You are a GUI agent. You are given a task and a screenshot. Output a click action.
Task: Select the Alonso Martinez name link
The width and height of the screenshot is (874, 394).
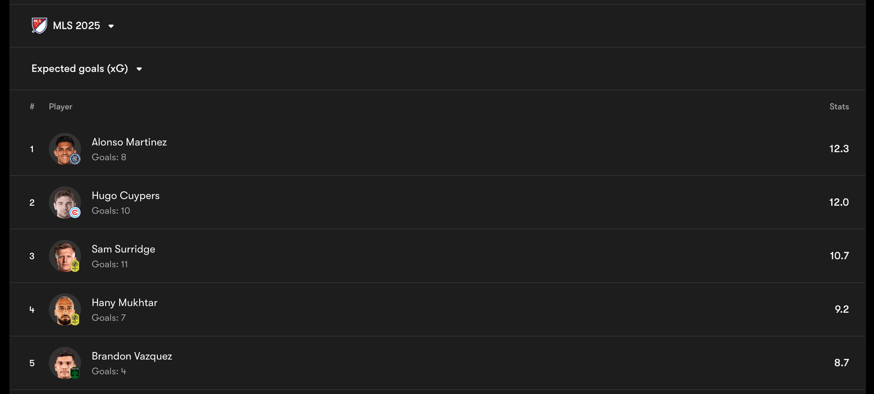129,142
